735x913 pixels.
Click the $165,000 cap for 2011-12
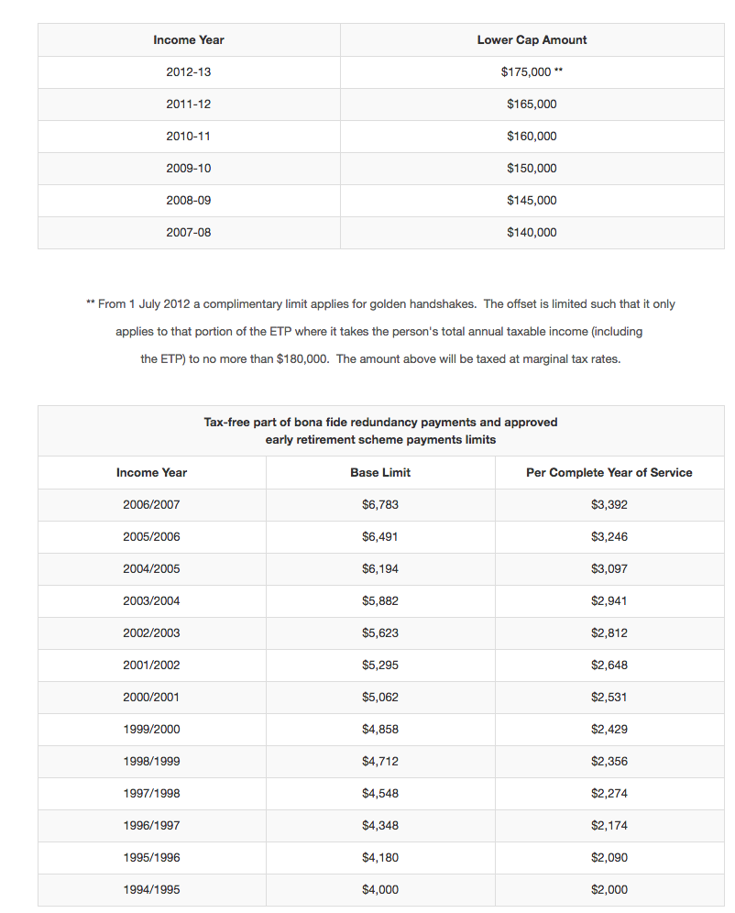(532, 104)
